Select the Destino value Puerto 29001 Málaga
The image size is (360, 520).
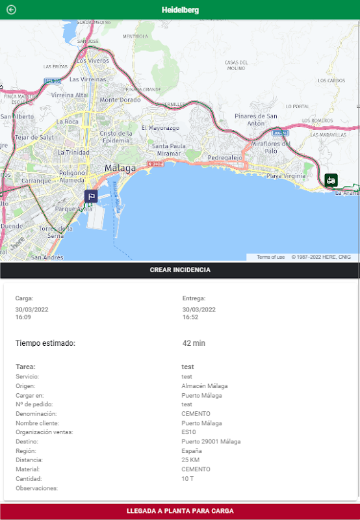pos(211,441)
